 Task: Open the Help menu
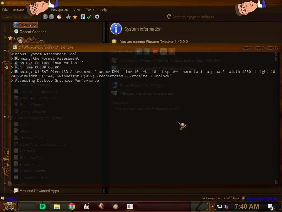103,10
